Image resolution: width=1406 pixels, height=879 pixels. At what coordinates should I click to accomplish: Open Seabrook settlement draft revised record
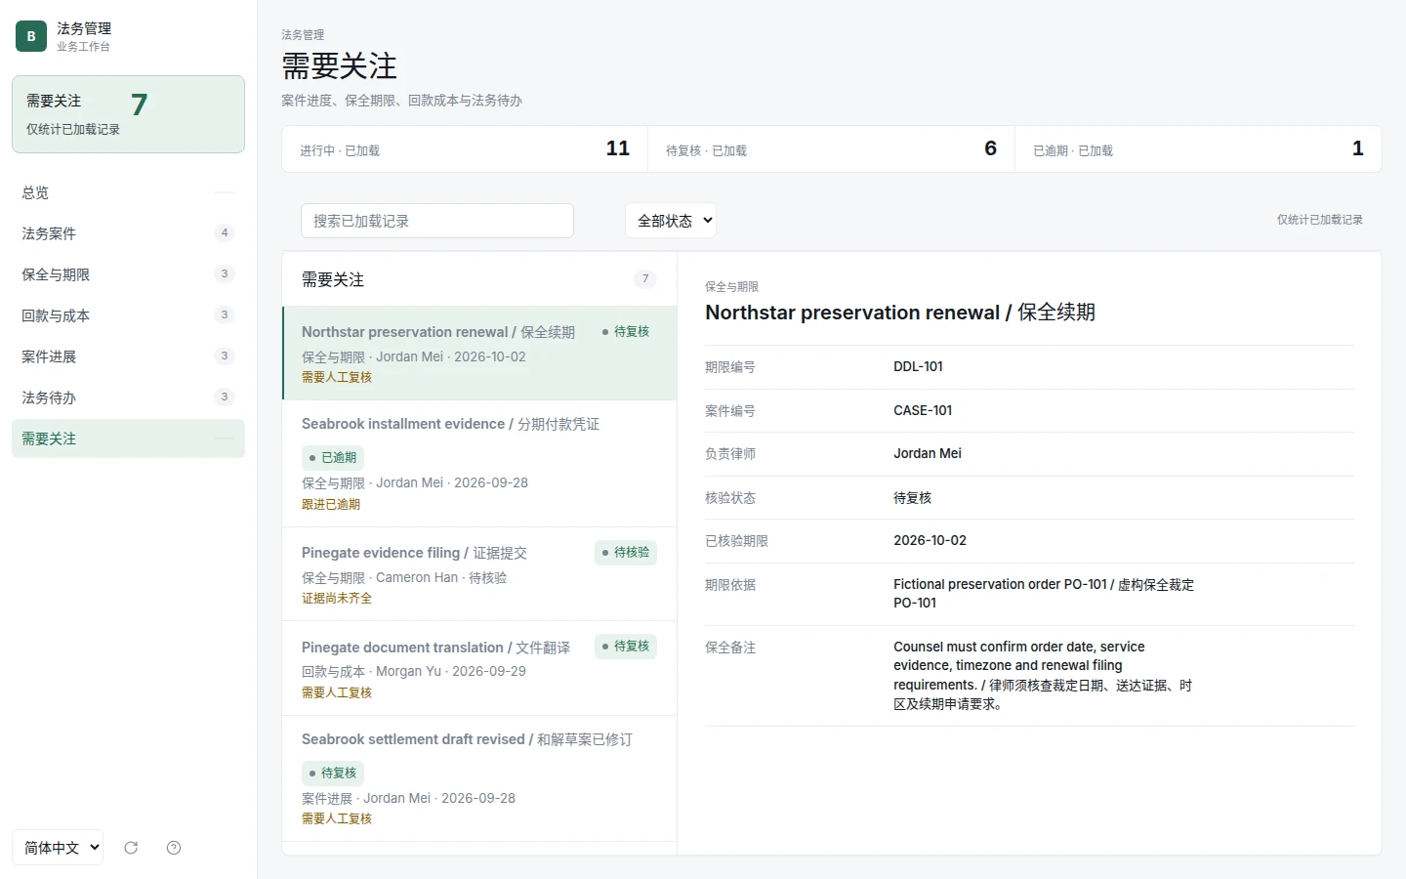click(x=479, y=779)
